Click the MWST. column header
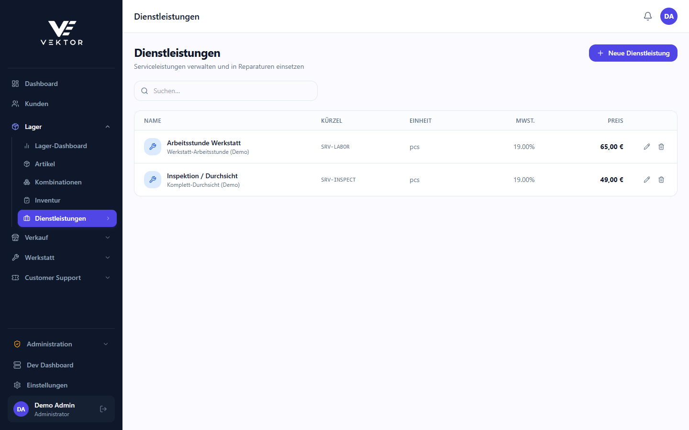Screen dimensions: 689x430 (x=525, y=121)
